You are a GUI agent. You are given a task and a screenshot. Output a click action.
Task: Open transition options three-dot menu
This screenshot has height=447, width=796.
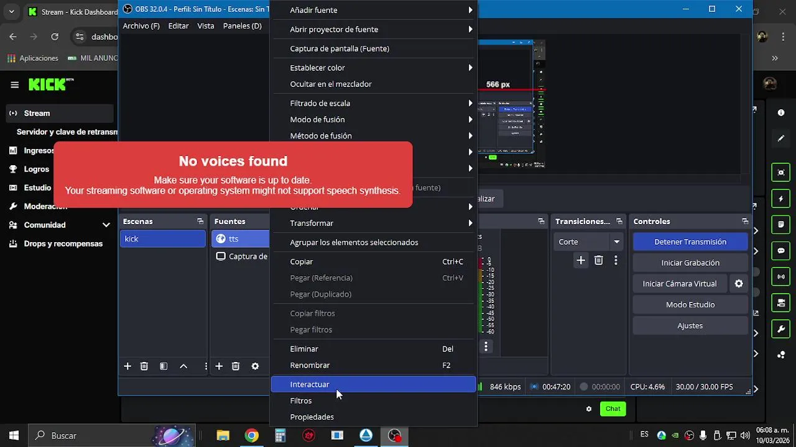pyautogui.click(x=616, y=261)
